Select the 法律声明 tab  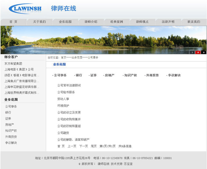pos(168,22)
